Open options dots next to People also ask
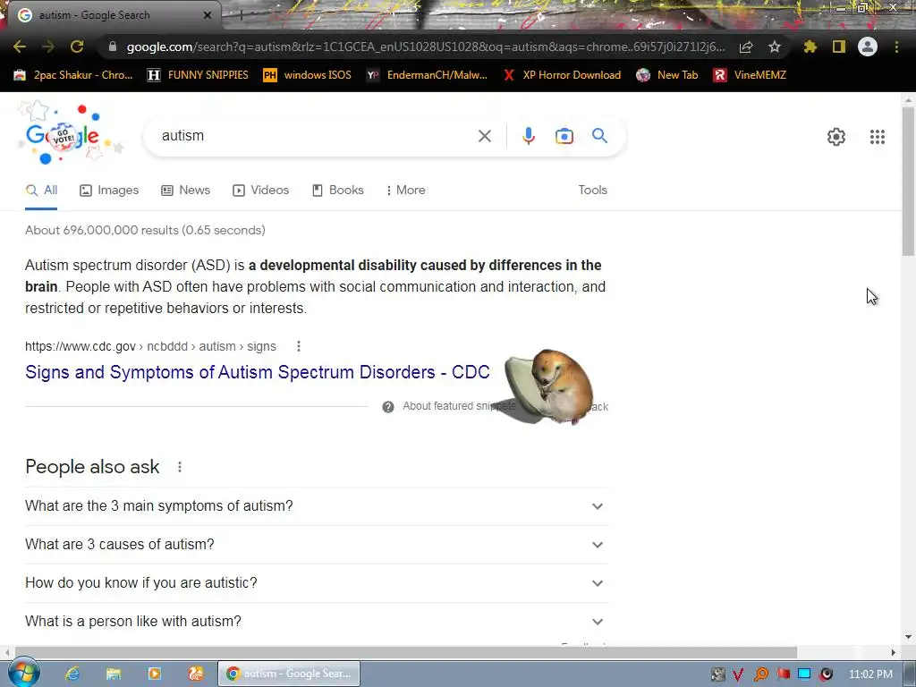916x687 pixels. [179, 467]
